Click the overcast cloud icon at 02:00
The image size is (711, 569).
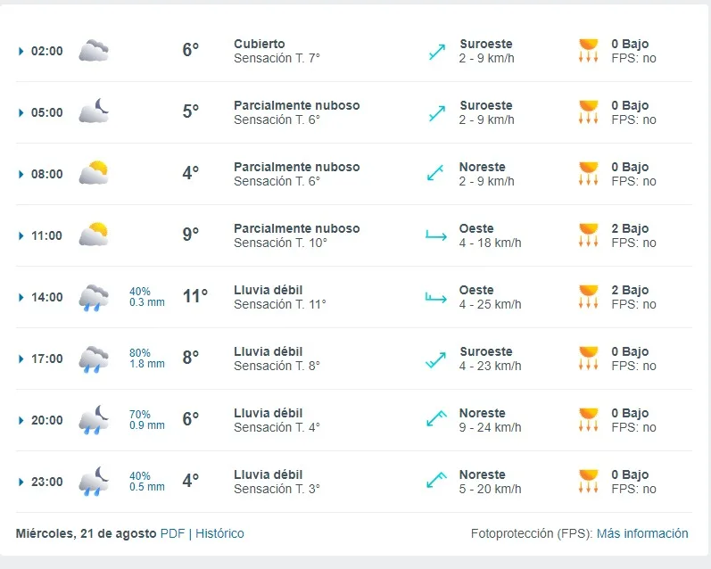point(94,50)
